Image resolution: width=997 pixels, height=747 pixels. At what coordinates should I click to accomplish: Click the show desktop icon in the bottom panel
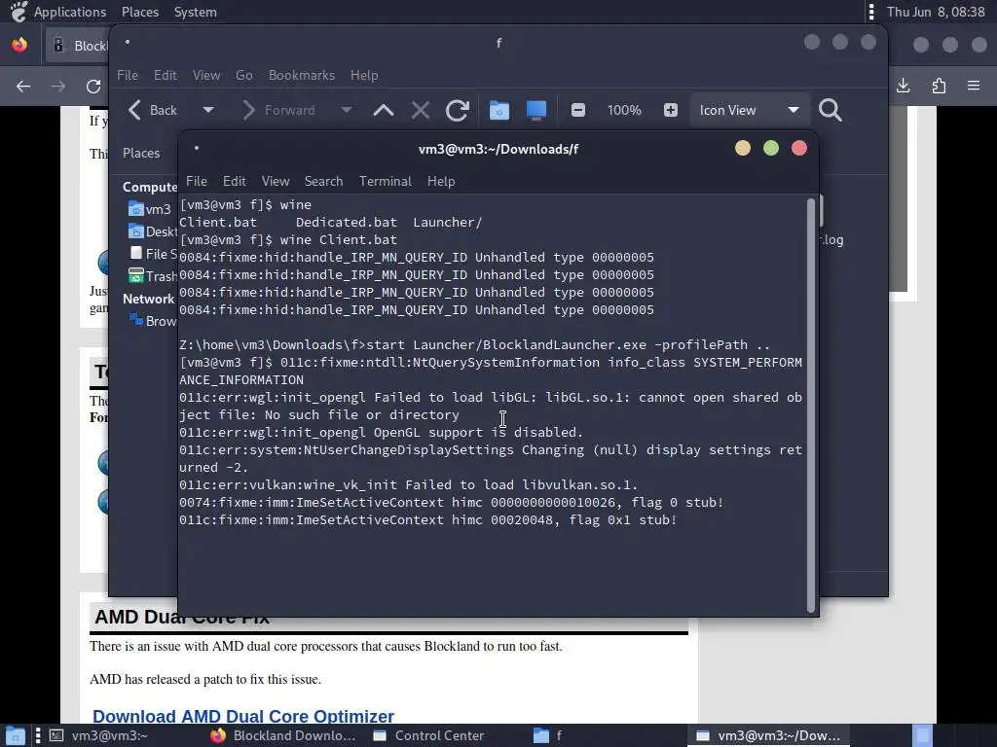15,735
